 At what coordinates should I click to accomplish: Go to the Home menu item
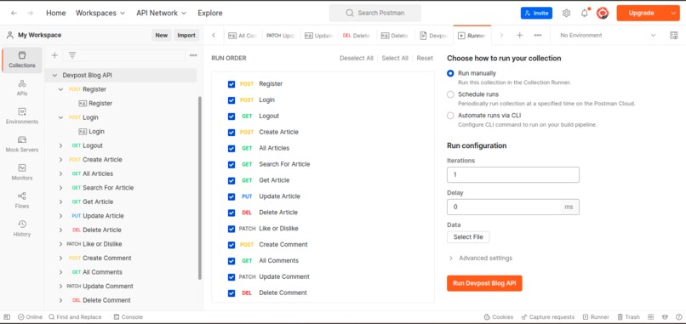[56, 13]
